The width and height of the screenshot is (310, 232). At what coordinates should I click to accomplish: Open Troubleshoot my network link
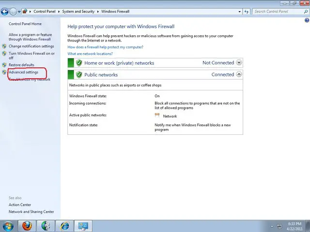[x=30, y=79]
